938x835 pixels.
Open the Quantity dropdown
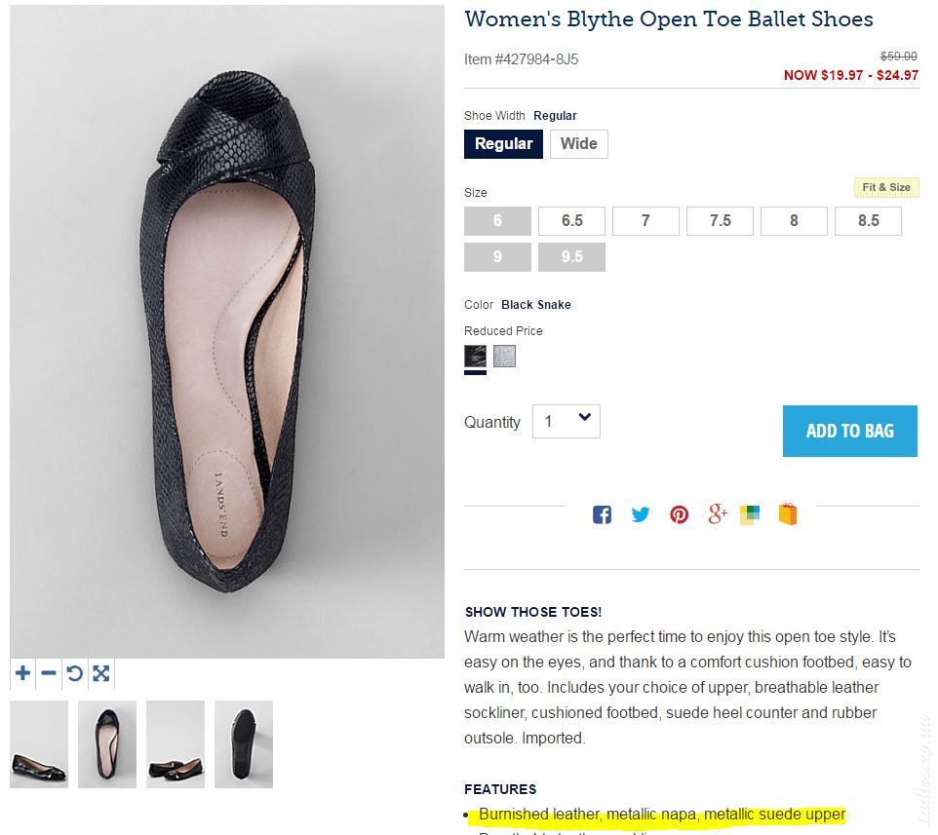567,421
